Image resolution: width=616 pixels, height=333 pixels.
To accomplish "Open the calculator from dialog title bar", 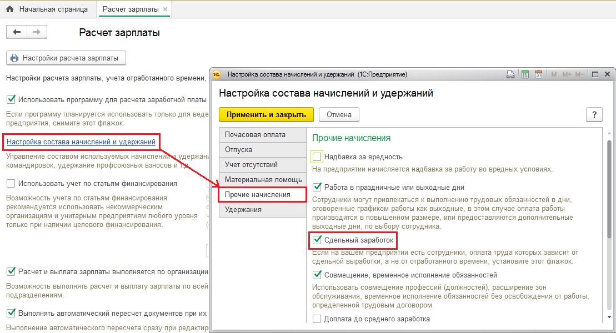I will (525, 74).
